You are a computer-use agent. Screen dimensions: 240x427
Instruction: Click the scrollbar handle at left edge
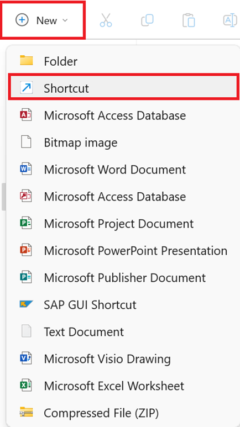click(x=3, y=197)
